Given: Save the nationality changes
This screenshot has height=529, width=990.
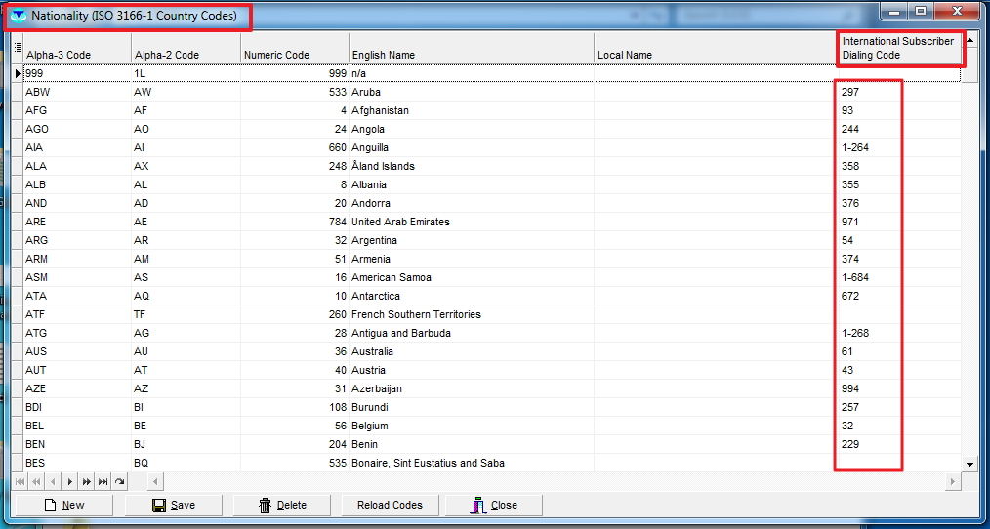Looking at the screenshot, I should click(174, 505).
